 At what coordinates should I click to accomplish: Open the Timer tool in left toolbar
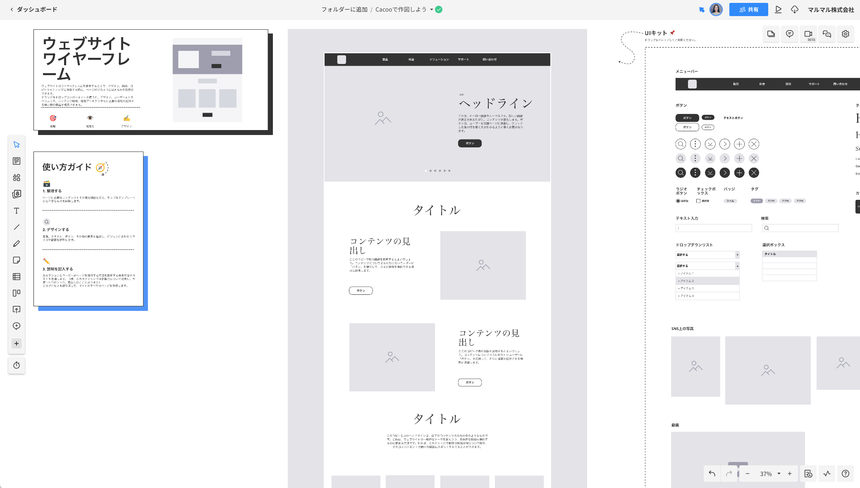click(x=17, y=365)
